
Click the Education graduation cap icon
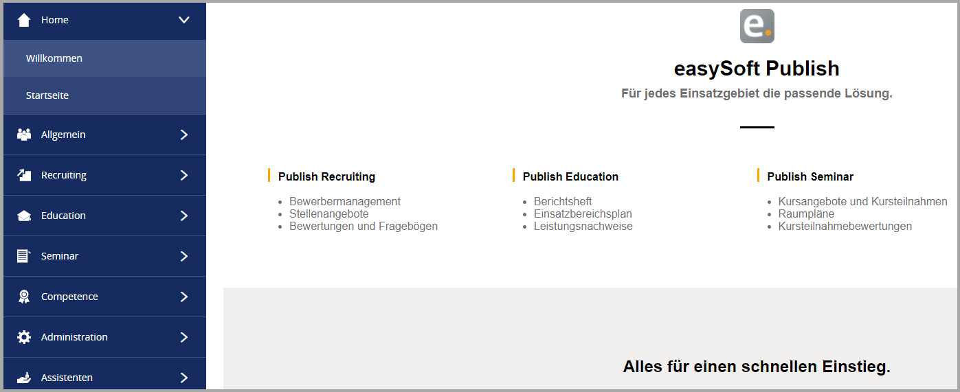[24, 216]
